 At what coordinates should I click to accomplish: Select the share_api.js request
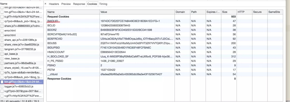pyautogui.click(x=22, y=40)
